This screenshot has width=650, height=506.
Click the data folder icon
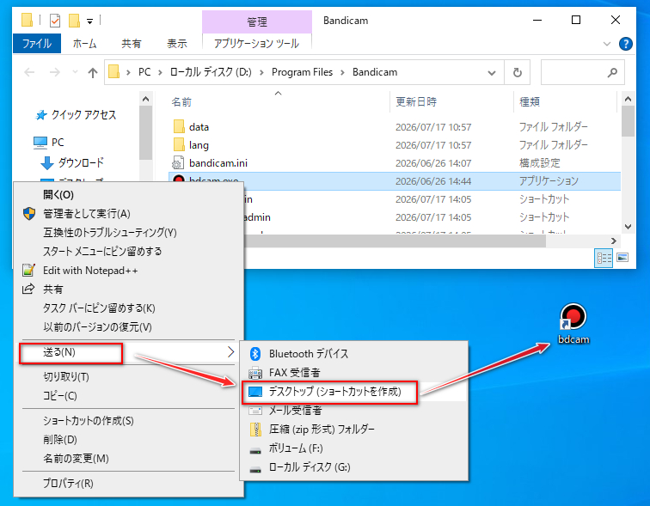(x=179, y=126)
